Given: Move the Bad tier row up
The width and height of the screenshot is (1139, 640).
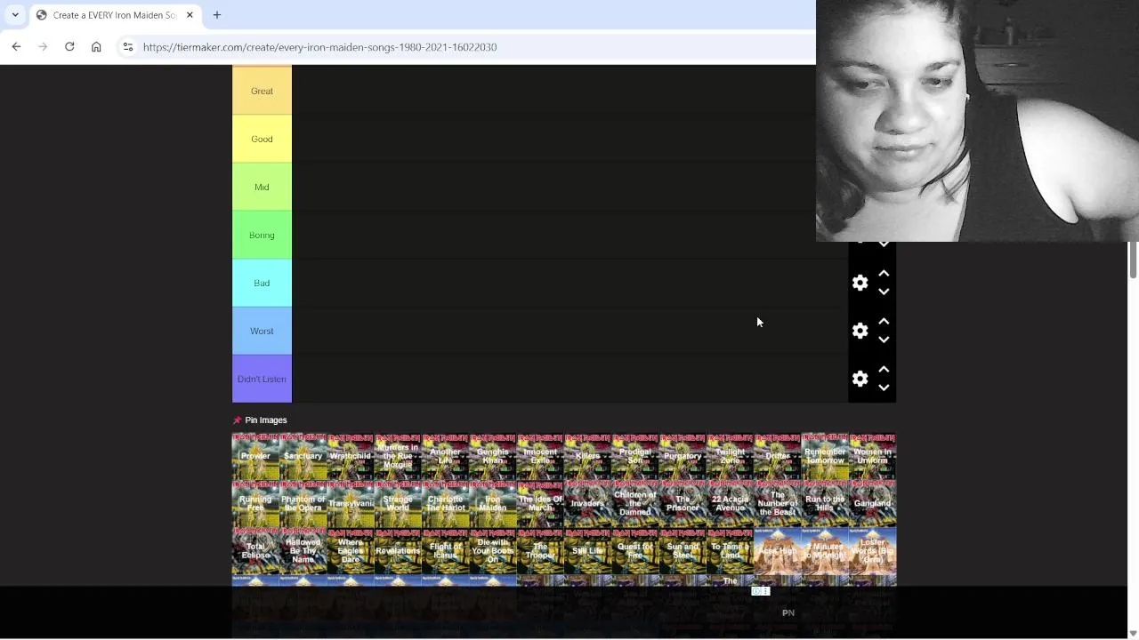Looking at the screenshot, I should pos(884,274).
